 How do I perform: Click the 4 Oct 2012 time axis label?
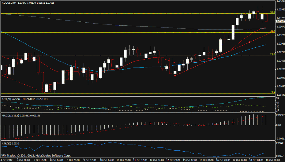coord(7,160)
